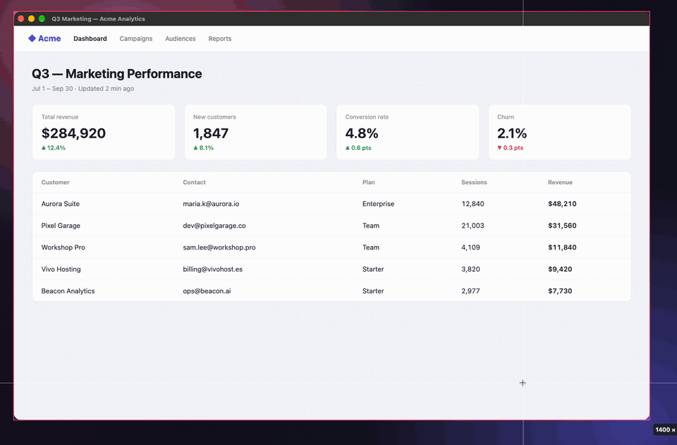Click the 12.4% revenue increase indicator
This screenshot has width=677, height=445.
tap(54, 147)
